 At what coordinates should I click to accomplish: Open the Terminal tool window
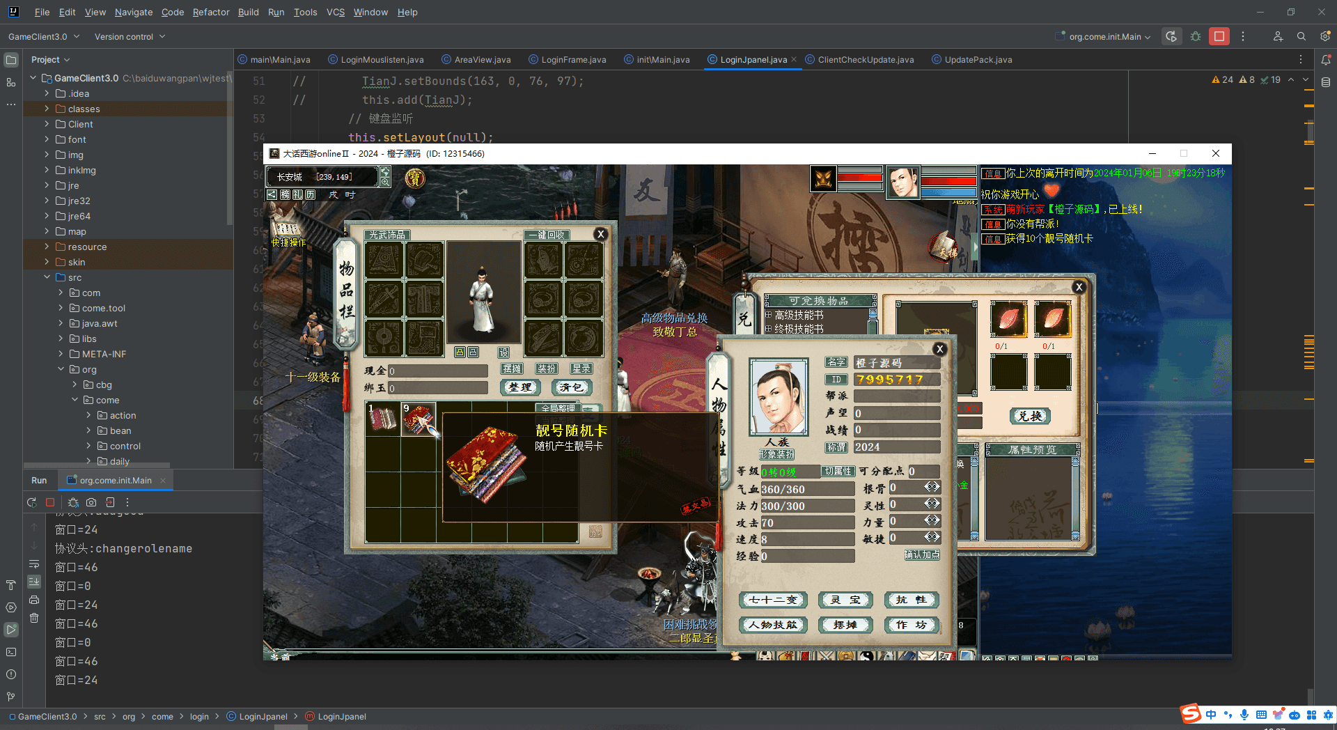(x=11, y=652)
